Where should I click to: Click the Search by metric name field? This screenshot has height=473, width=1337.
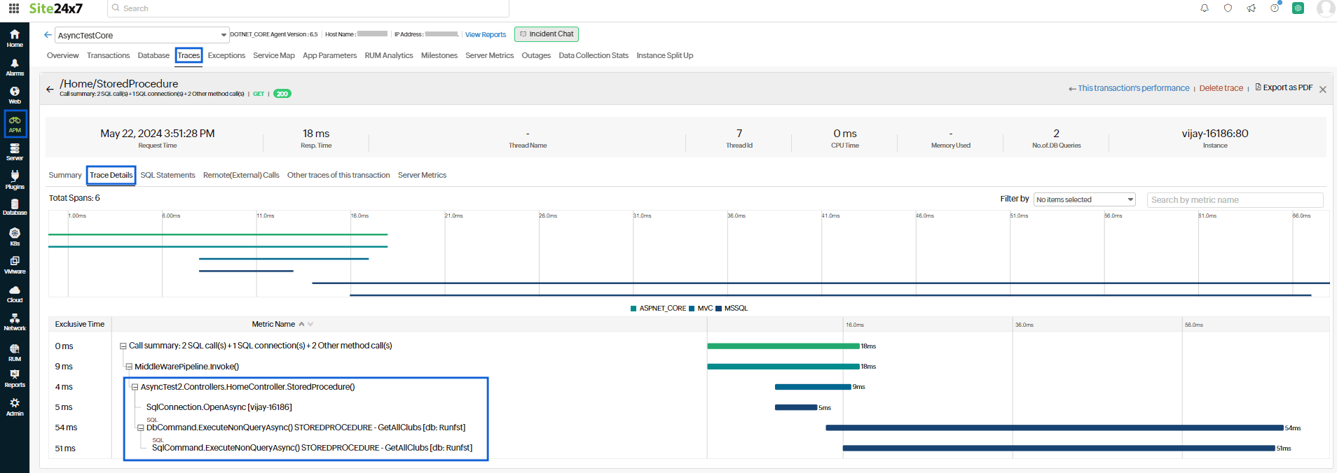pyautogui.click(x=1235, y=200)
